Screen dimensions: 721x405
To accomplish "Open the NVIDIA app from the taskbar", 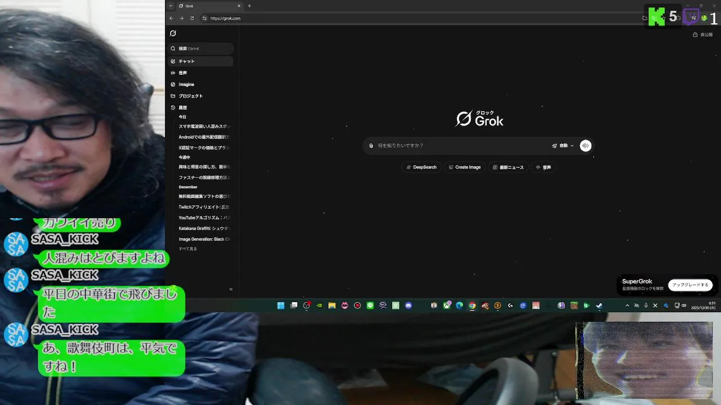I will click(x=319, y=305).
